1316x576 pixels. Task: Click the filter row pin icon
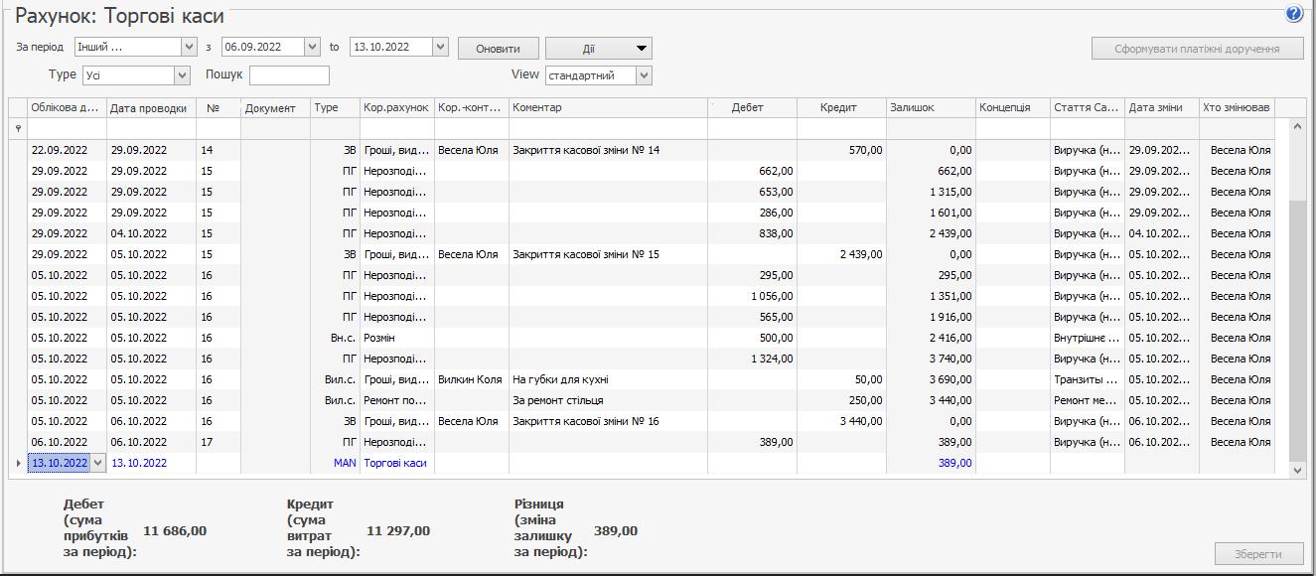click(18, 129)
